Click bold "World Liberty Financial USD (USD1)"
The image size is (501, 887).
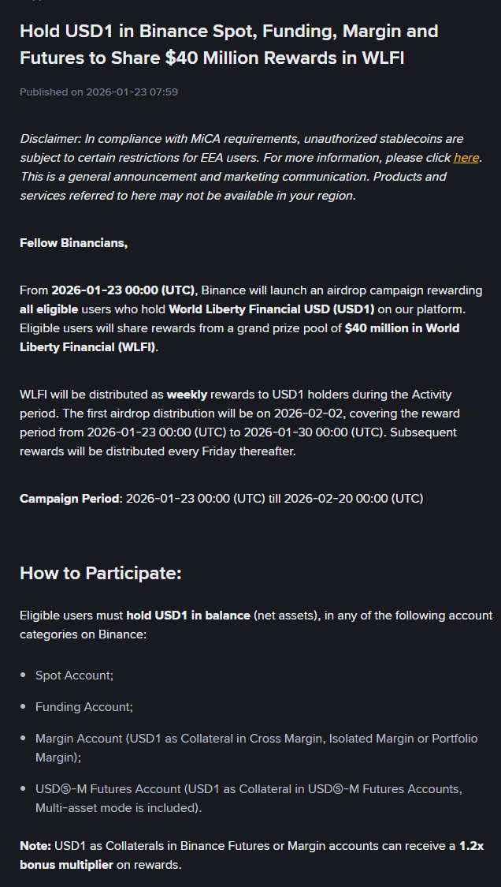coord(271,309)
